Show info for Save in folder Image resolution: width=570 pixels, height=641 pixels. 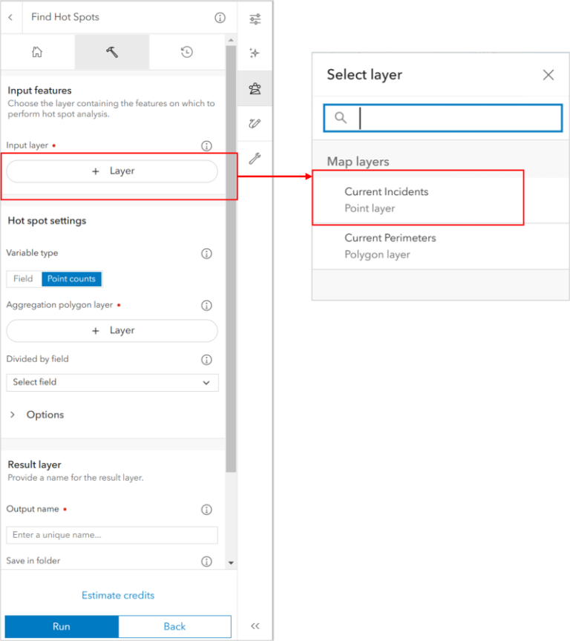pyautogui.click(x=206, y=562)
